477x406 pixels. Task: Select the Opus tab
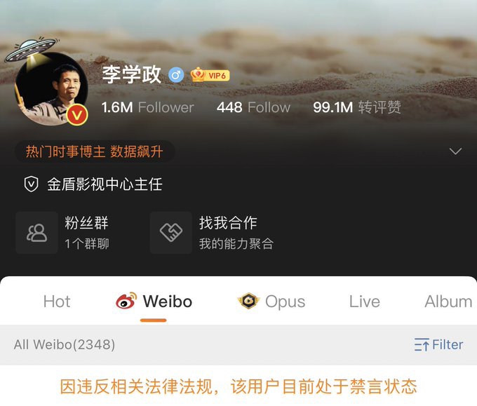click(x=285, y=302)
